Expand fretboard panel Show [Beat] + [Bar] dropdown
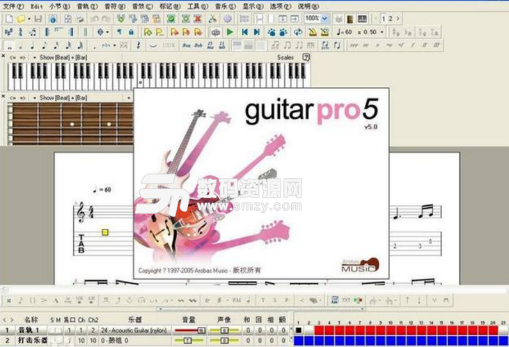The width and height of the screenshot is (509, 347). point(34,97)
